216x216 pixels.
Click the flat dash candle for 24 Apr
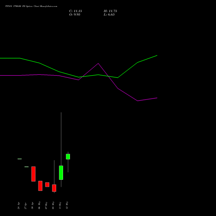click(19, 159)
